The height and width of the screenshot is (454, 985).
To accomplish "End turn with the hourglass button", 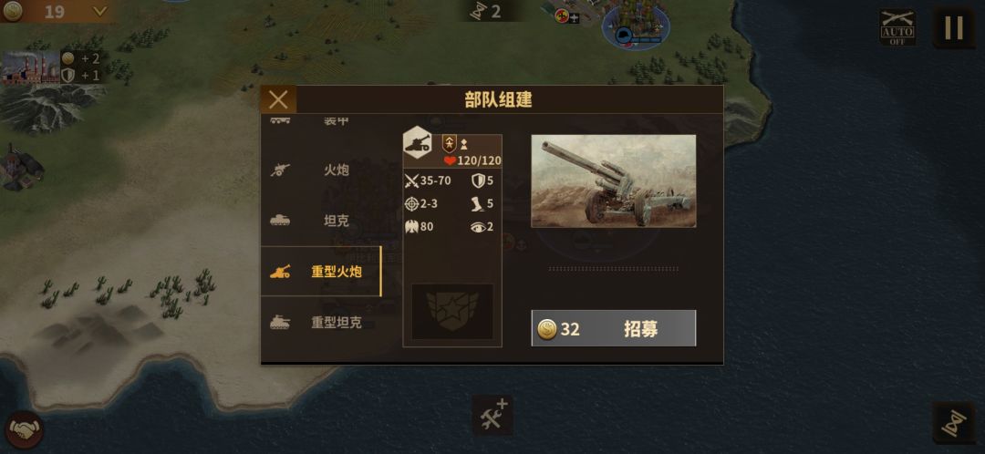I will coord(954,424).
